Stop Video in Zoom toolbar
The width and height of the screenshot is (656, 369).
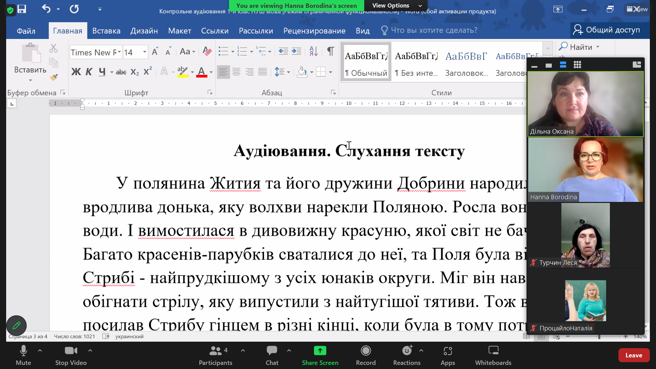click(71, 355)
